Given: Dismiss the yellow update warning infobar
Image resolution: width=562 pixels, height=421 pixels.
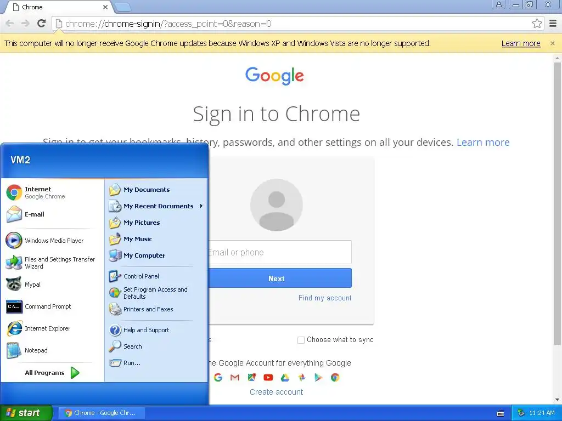Looking at the screenshot, I should (x=552, y=43).
